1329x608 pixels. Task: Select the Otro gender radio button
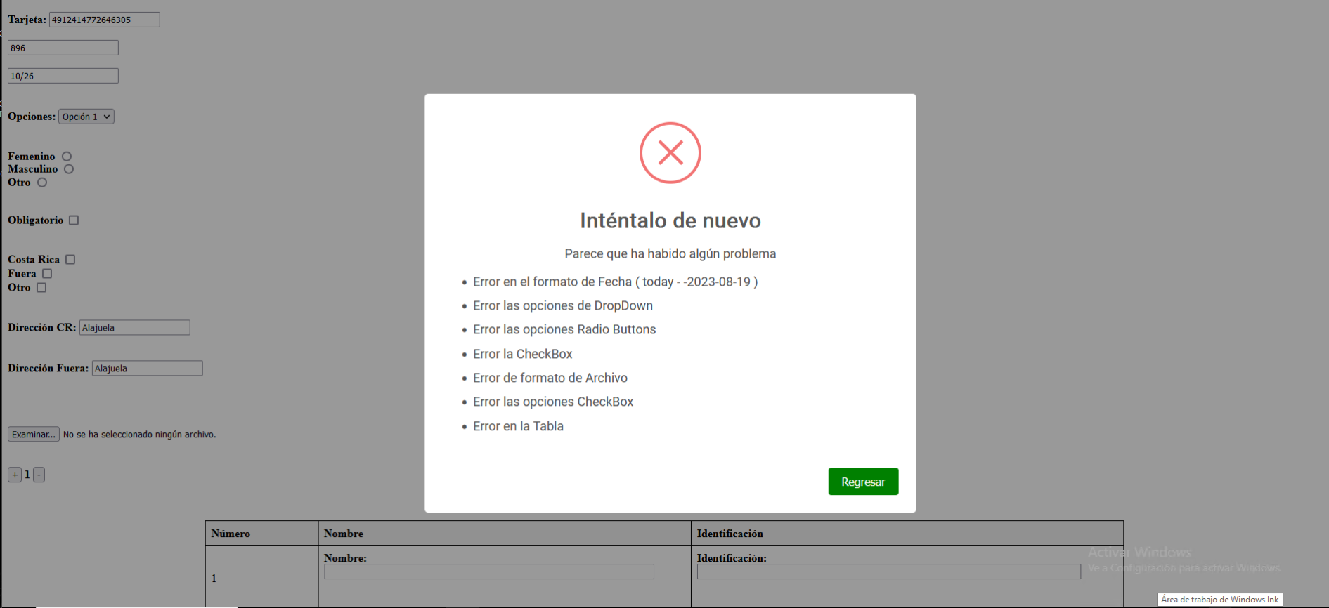(x=42, y=183)
